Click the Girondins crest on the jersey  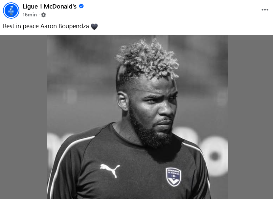173,177
